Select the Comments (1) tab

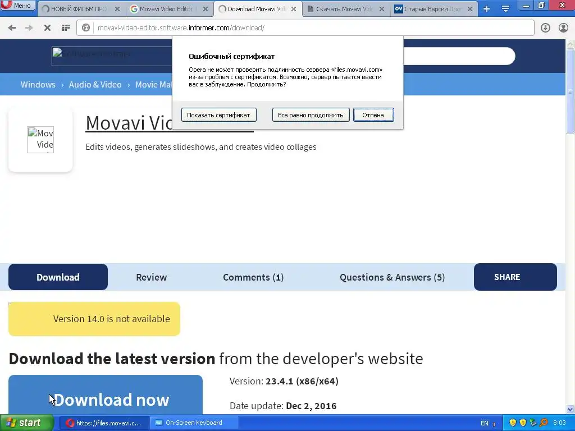pos(253,277)
